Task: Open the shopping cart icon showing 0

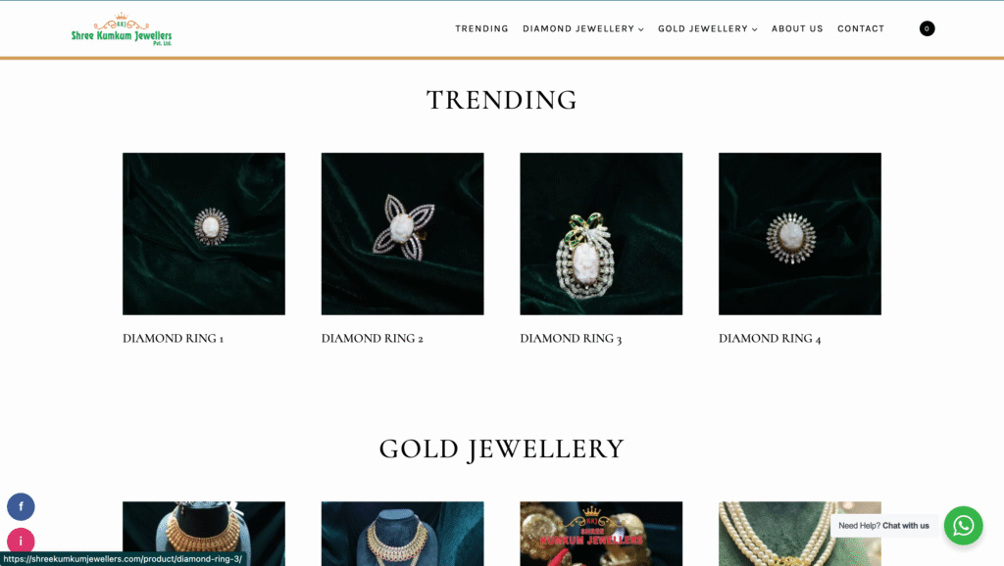Action: (x=927, y=28)
